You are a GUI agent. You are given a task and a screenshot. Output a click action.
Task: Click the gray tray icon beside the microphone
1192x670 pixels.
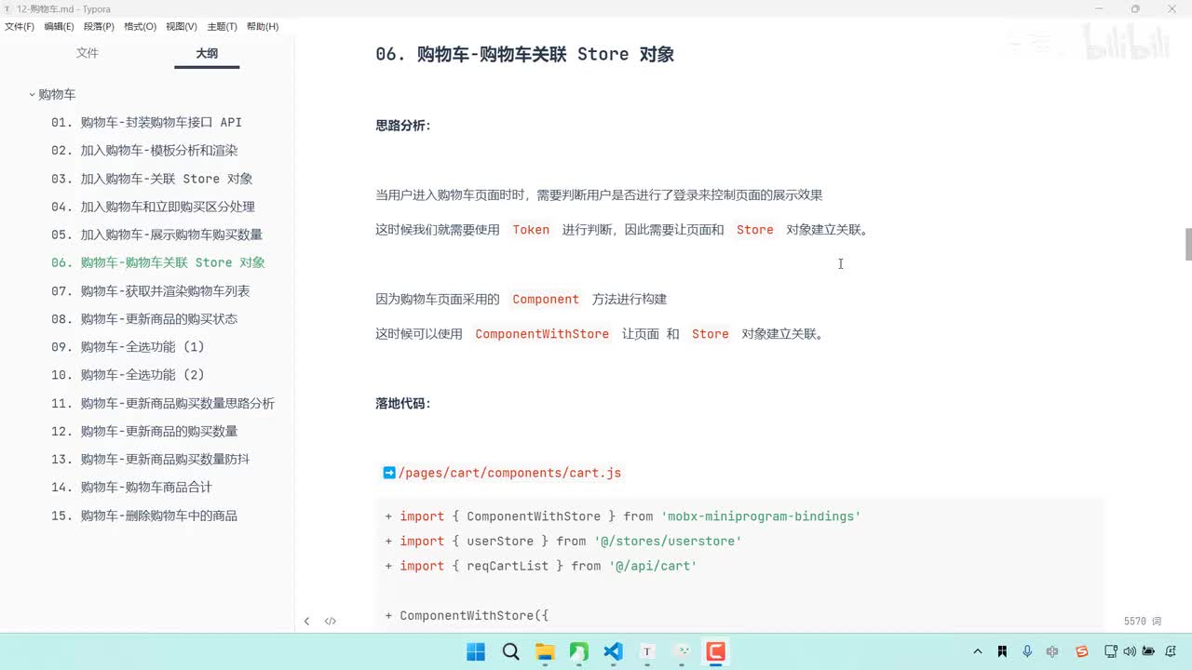coord(1052,651)
